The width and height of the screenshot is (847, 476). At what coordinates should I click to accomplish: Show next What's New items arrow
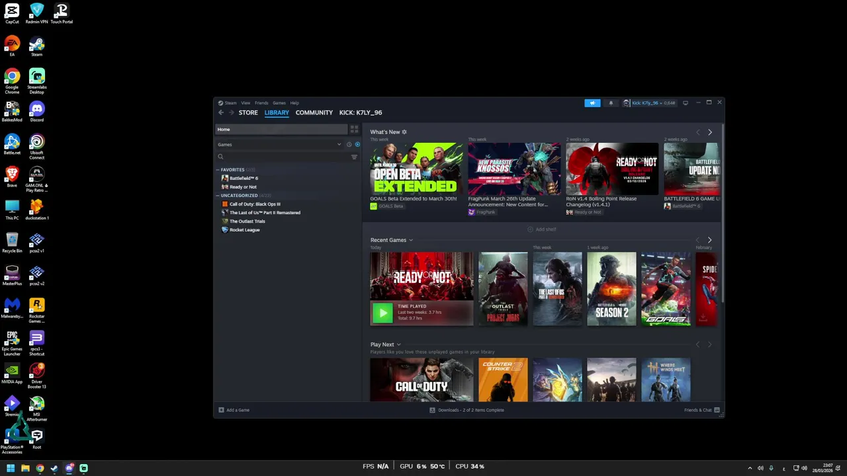[x=710, y=132]
